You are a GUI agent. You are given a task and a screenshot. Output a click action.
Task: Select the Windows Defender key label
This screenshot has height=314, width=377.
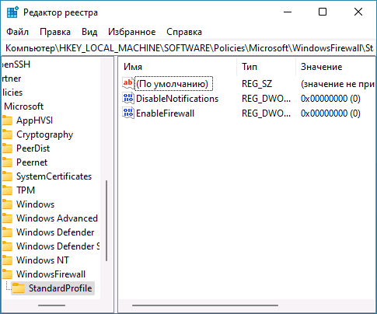click(x=55, y=232)
